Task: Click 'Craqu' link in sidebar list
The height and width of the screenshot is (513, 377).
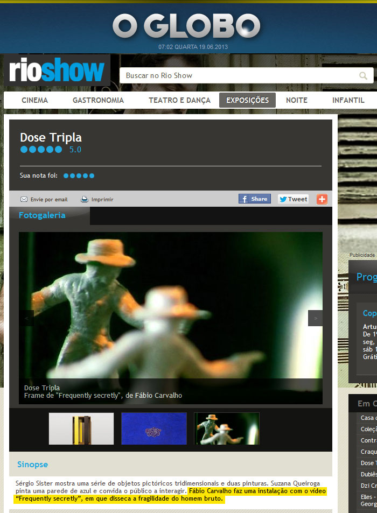Action: click(x=368, y=452)
